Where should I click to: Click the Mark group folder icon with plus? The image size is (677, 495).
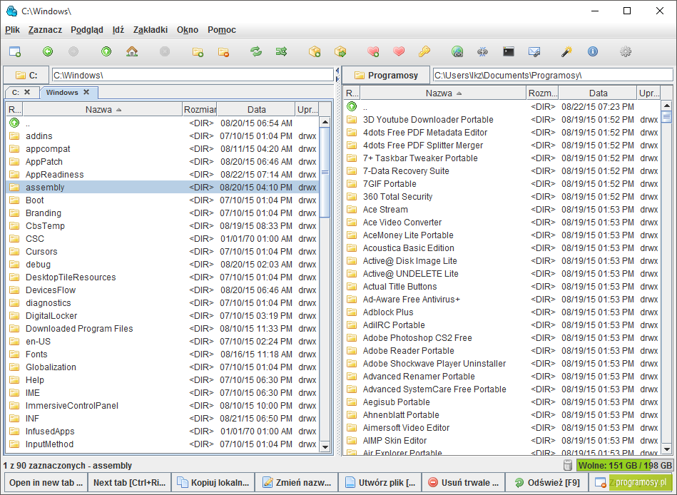198,52
